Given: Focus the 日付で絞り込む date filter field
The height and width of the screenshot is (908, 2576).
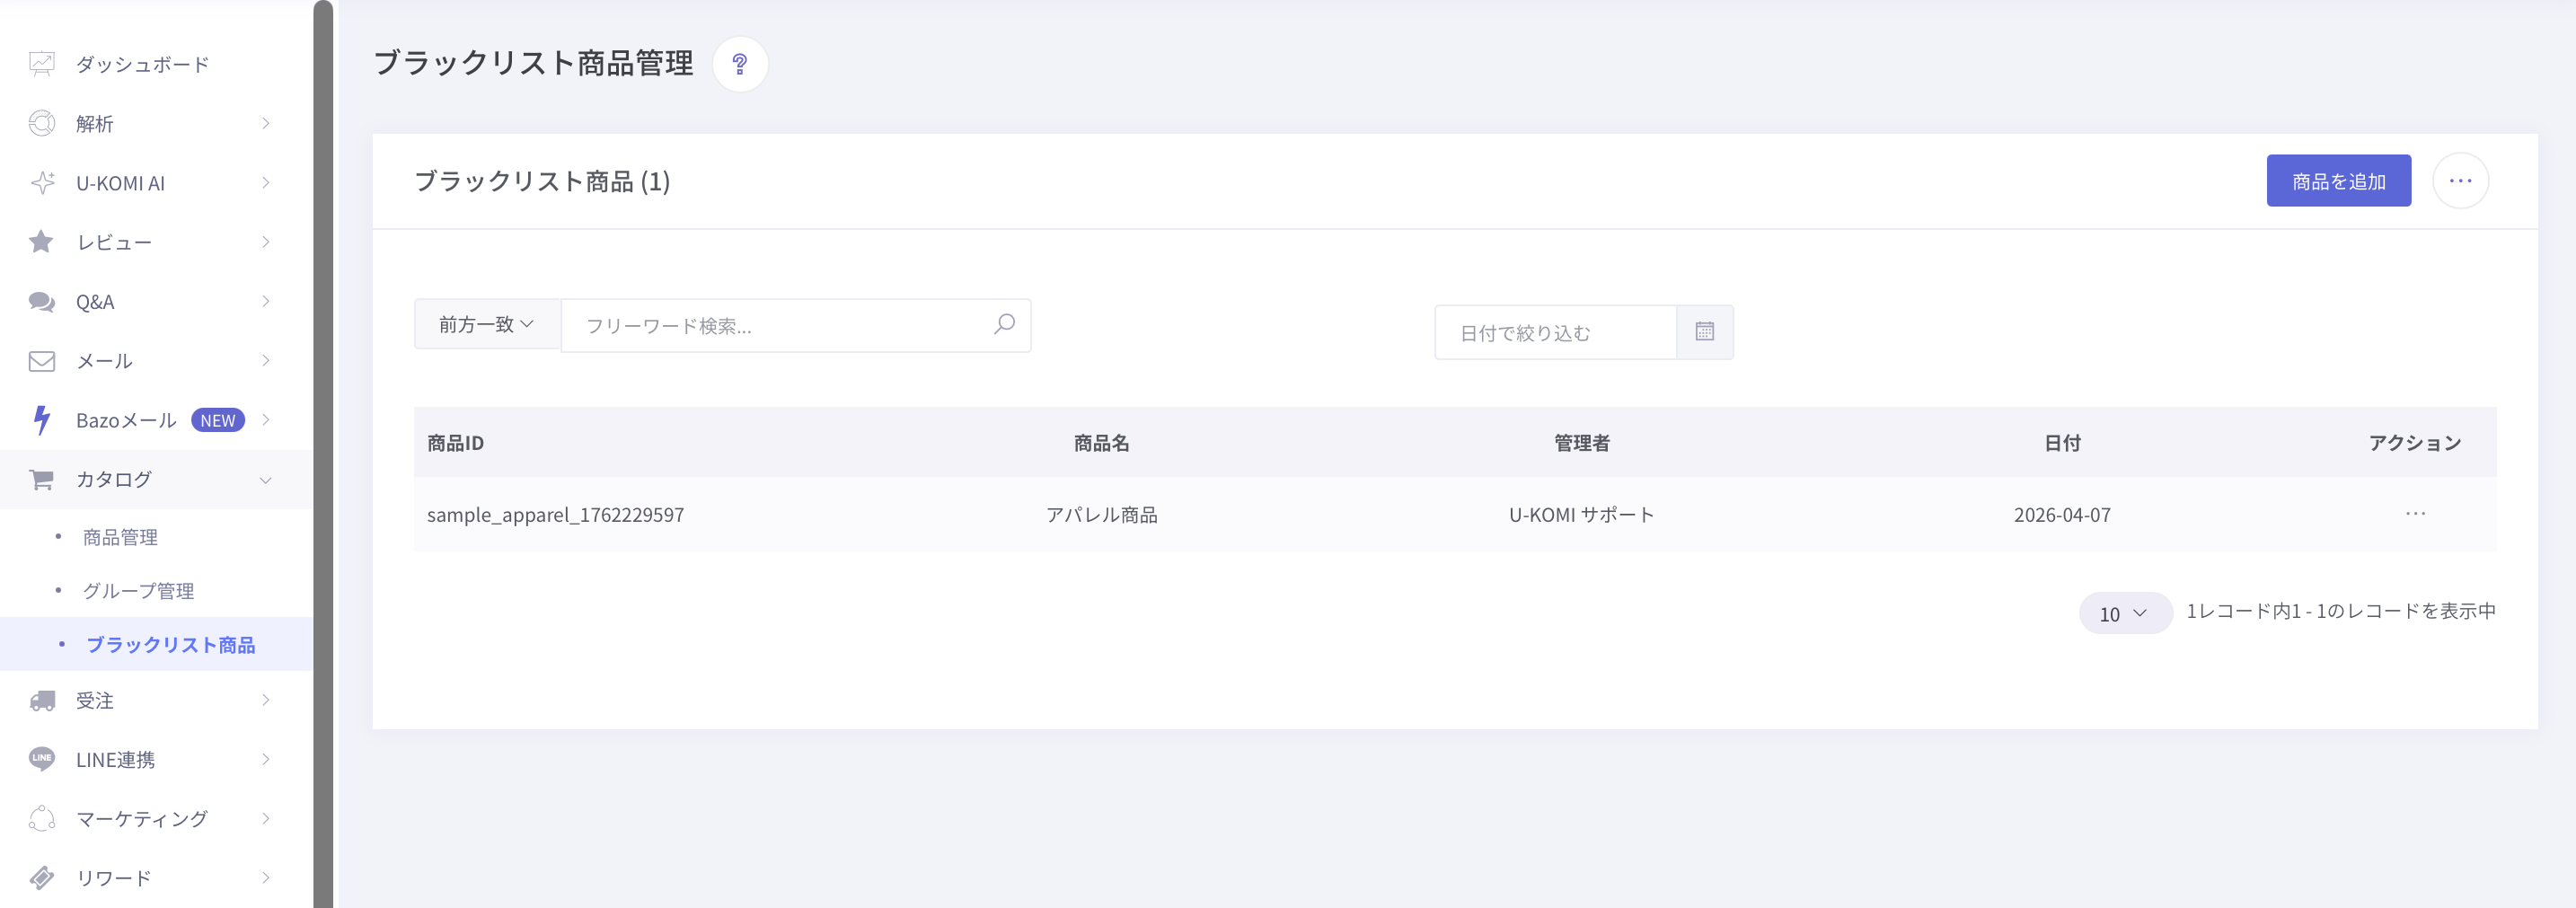Looking at the screenshot, I should point(1554,333).
